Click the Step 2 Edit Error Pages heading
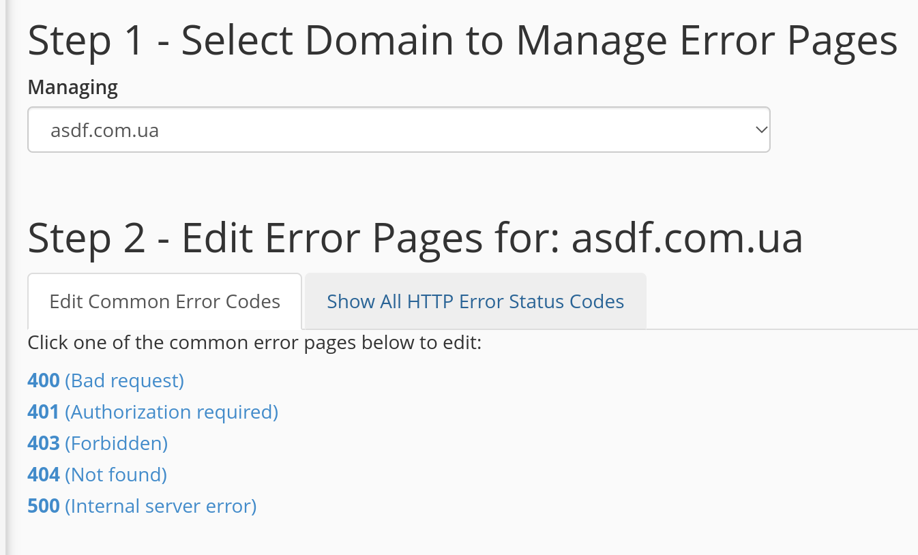Image resolution: width=918 pixels, height=555 pixels. [415, 238]
